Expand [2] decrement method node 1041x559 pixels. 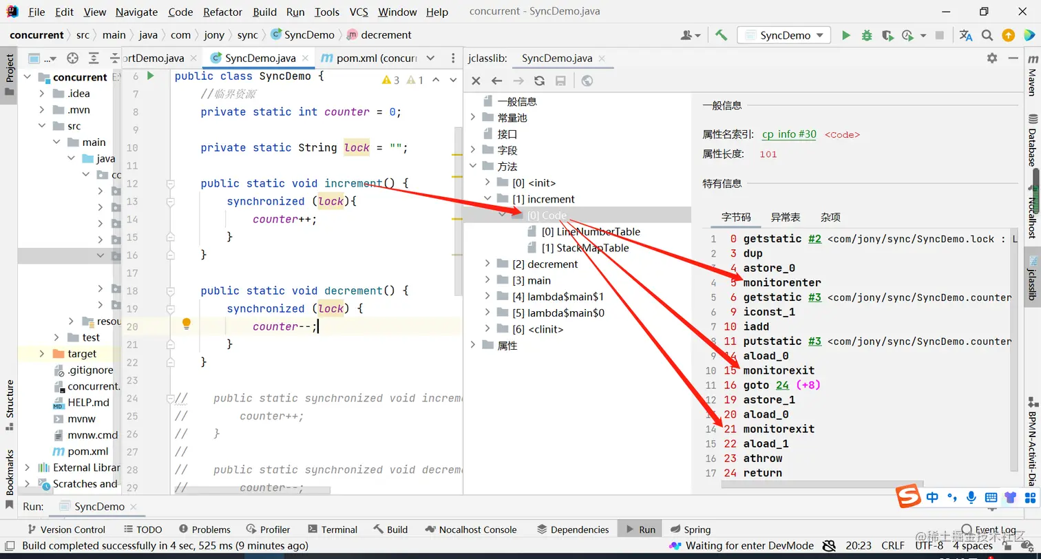pos(487,264)
